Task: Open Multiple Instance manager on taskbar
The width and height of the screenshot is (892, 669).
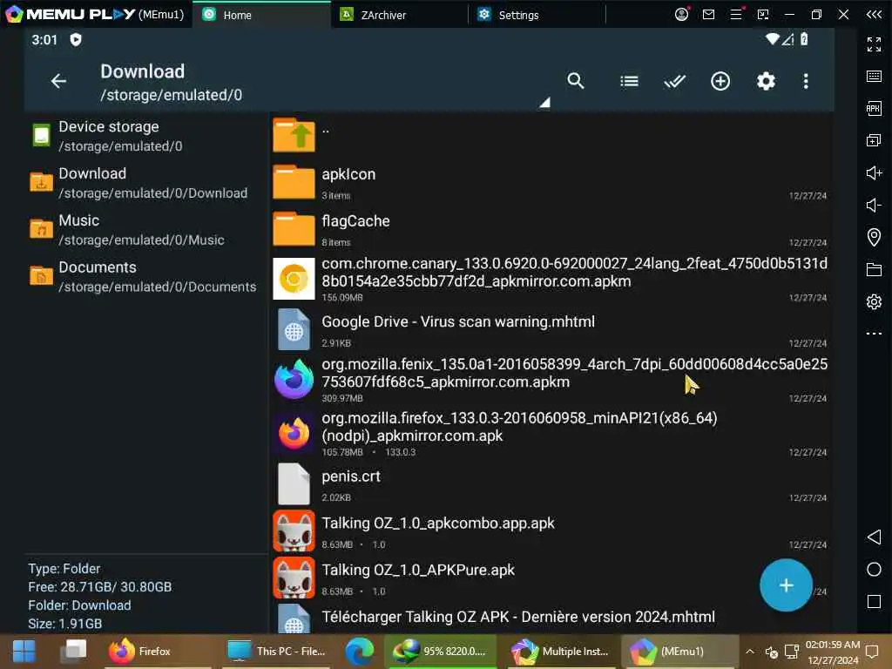Action: click(560, 652)
